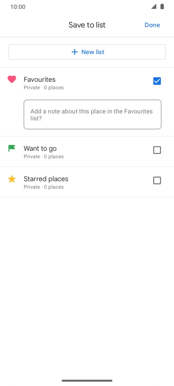Select the Starred places list title

click(46, 179)
